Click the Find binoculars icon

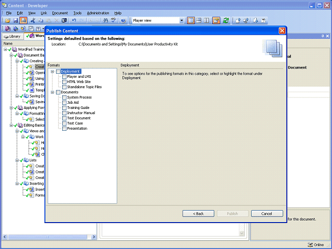(105, 21)
